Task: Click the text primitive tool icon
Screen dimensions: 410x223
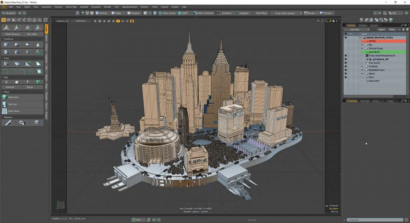Action: point(38,52)
